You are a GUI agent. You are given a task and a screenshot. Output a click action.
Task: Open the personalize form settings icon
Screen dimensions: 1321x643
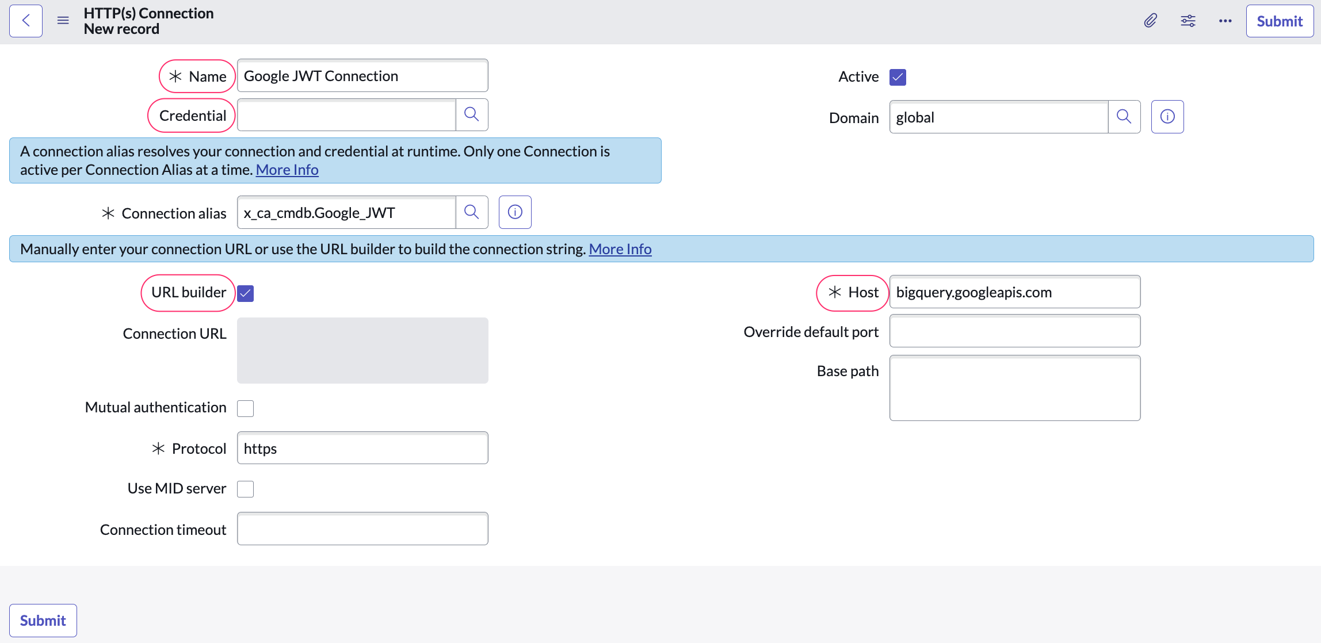[1188, 21]
